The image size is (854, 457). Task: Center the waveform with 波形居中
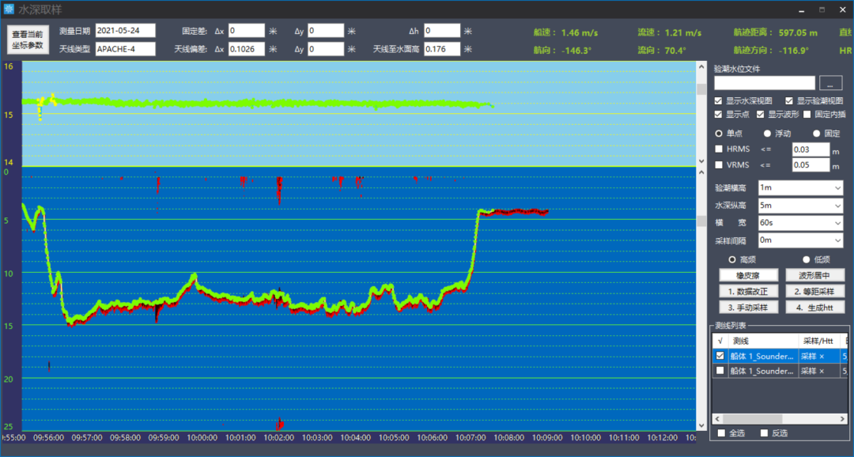pyautogui.click(x=815, y=275)
